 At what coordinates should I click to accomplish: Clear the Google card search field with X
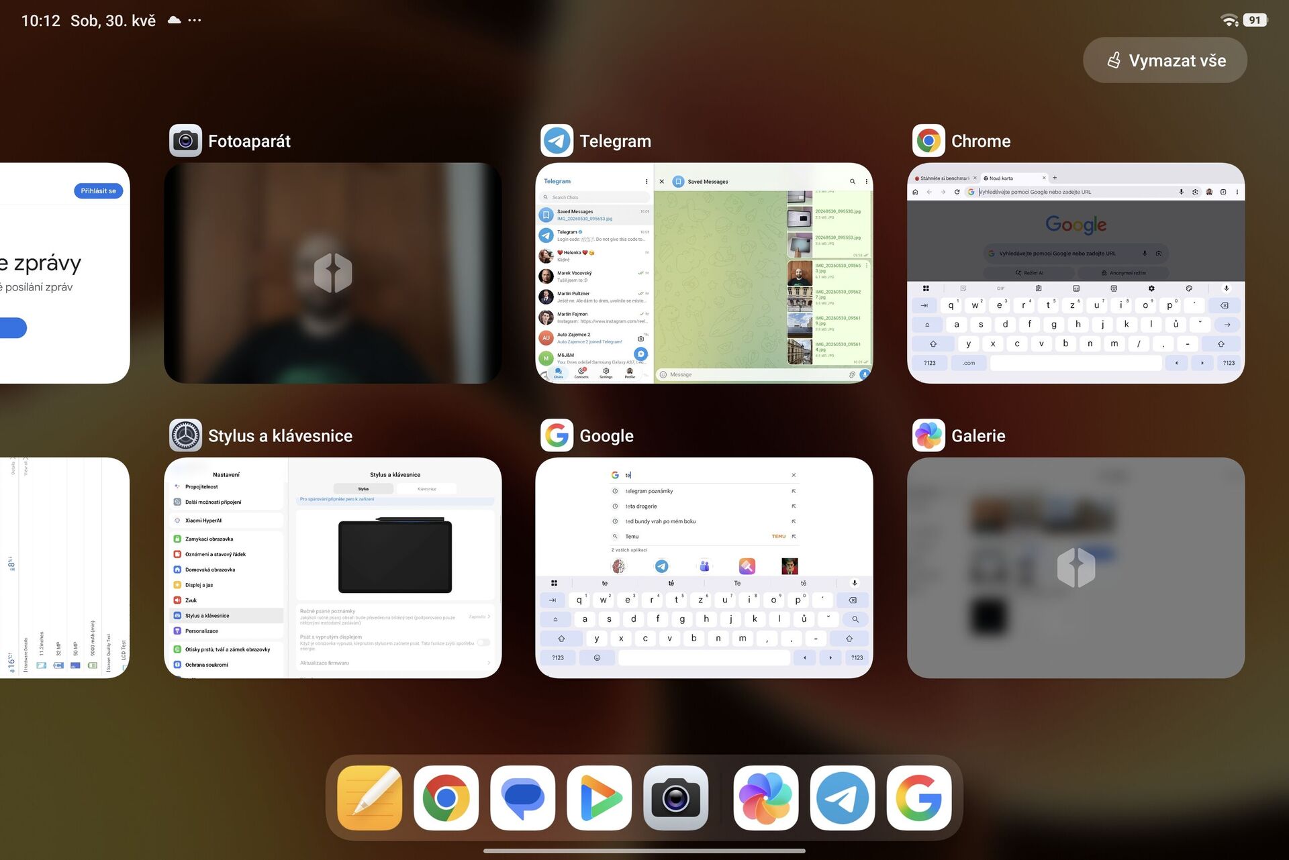pyautogui.click(x=794, y=475)
